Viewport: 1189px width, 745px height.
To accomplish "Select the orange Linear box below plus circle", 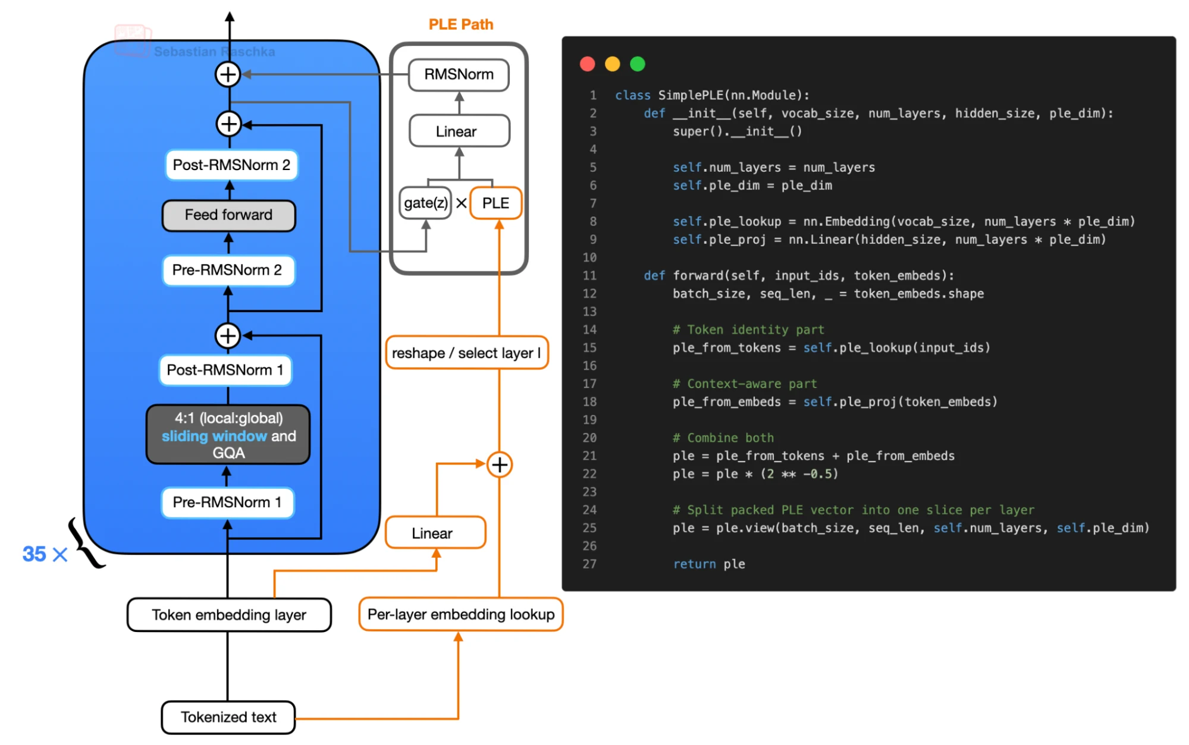I will (435, 533).
